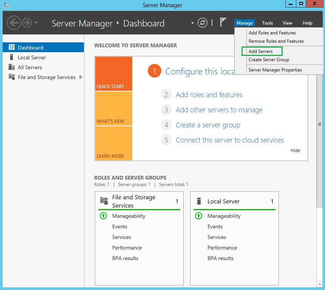
Task: Select Add Servers from Manage menu
Action: (x=260, y=51)
